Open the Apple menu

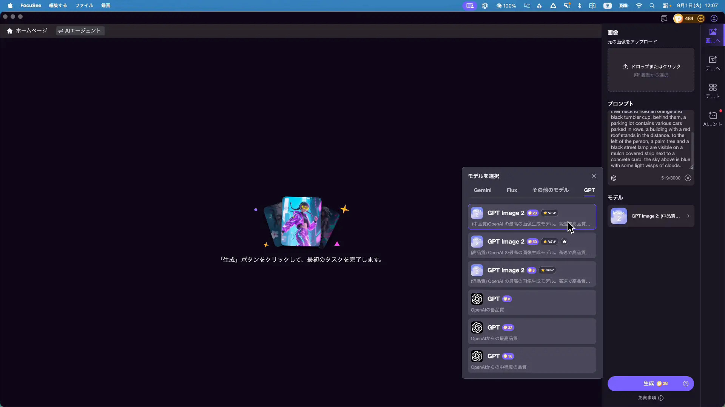(x=10, y=6)
